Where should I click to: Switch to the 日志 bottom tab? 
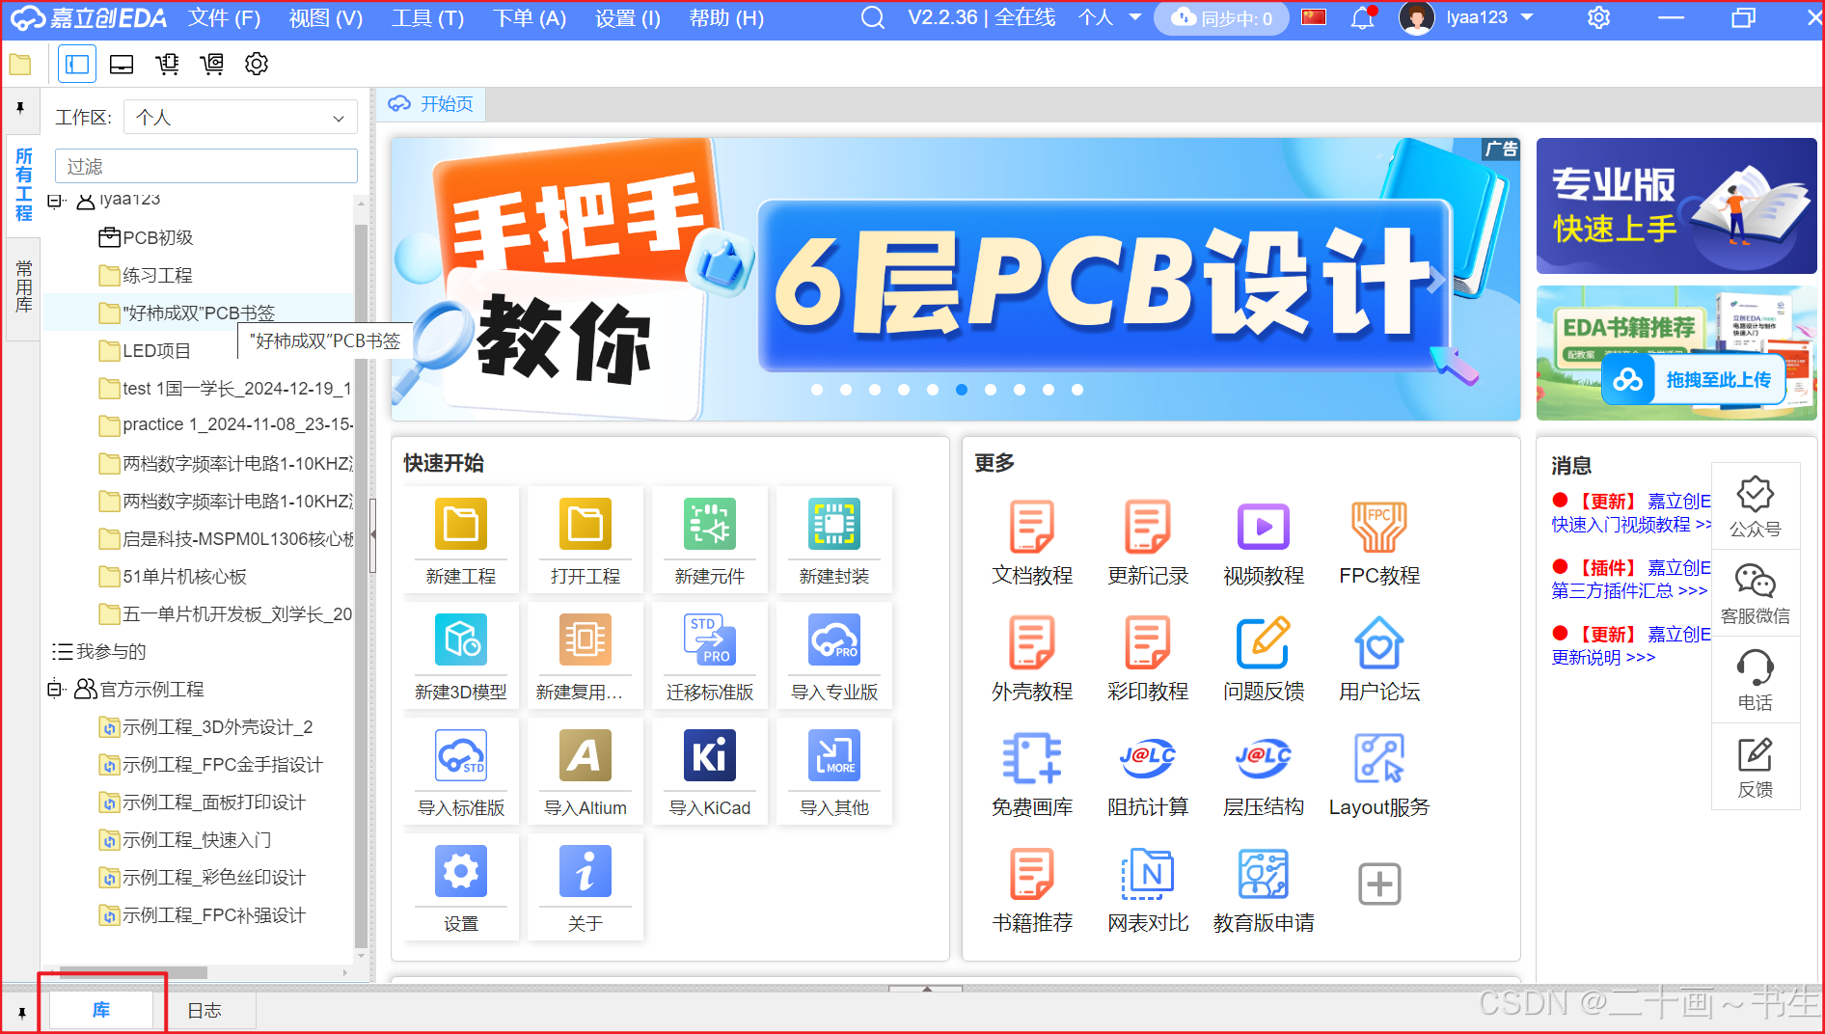[204, 1010]
